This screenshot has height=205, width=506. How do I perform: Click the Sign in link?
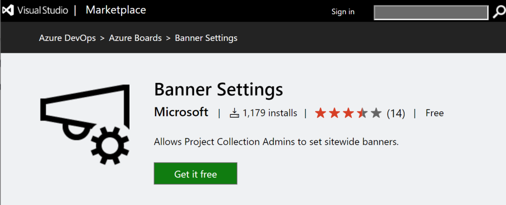coord(343,12)
